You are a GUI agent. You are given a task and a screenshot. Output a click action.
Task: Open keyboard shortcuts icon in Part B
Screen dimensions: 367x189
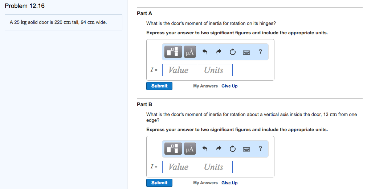tap(246, 149)
